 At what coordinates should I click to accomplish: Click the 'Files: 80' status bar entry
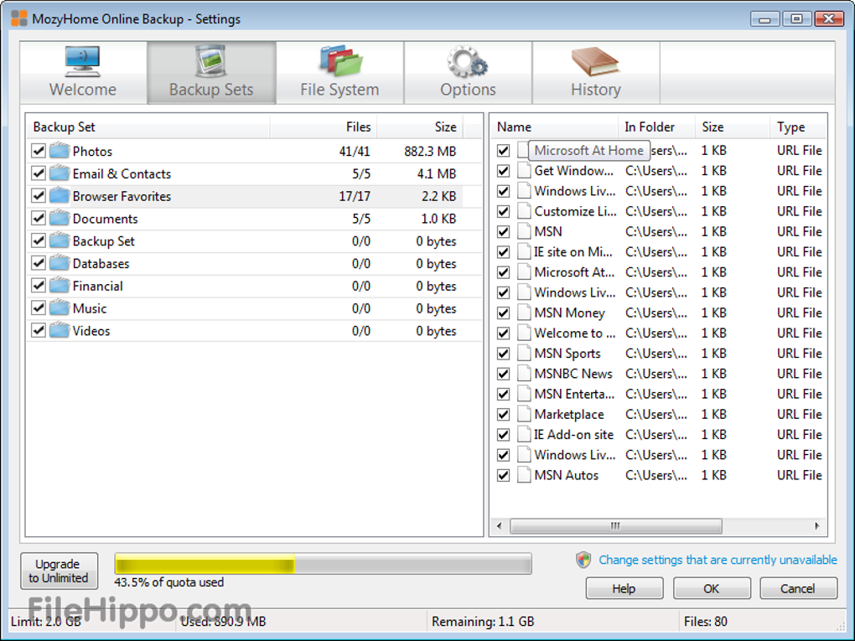(706, 622)
